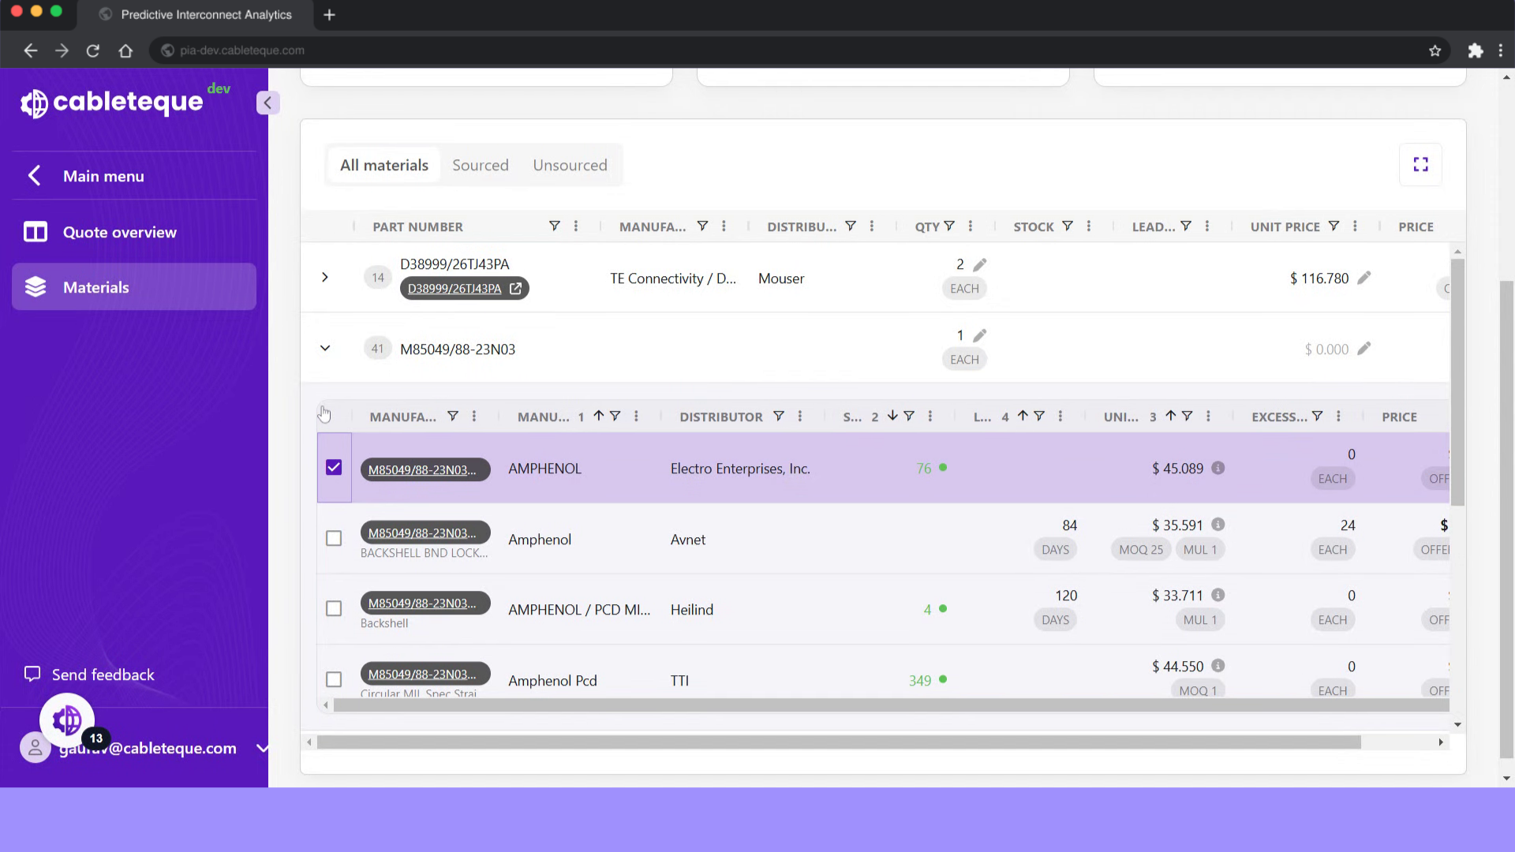Screen dimensions: 1515x852
Task: Edit the quantity for D38999/26TJ43PA
Action: point(979,265)
